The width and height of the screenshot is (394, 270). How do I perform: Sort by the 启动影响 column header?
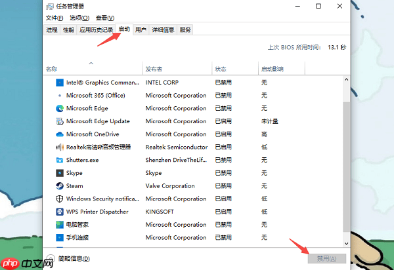[x=282, y=68]
